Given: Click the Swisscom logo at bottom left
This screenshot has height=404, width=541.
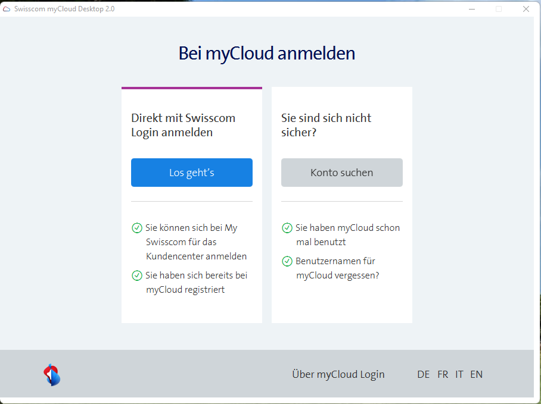Looking at the screenshot, I should coord(51,374).
